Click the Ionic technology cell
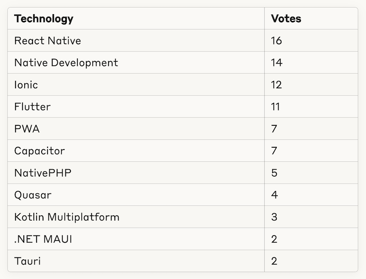Image resolution: width=366 pixels, height=279 pixels. 26,85
